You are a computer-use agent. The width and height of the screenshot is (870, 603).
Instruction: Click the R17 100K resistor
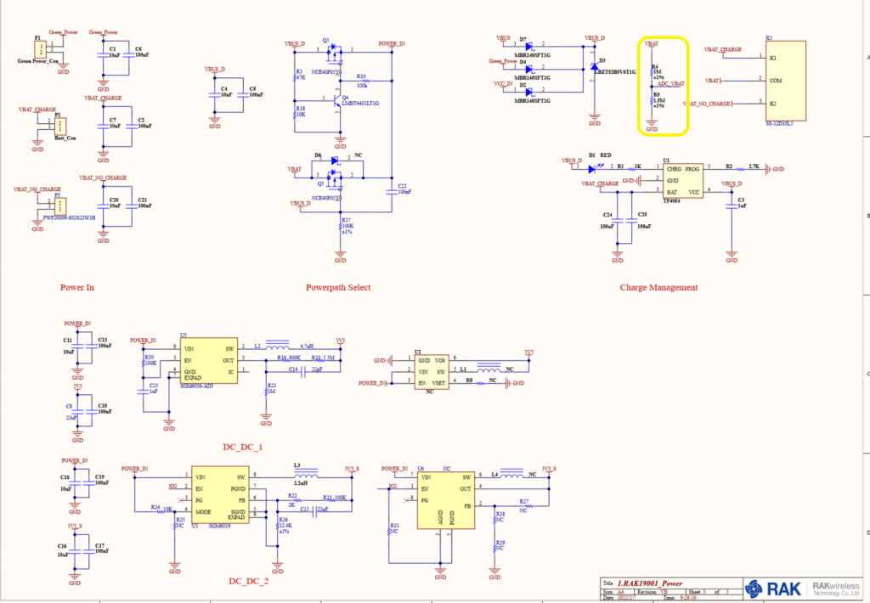pos(341,226)
